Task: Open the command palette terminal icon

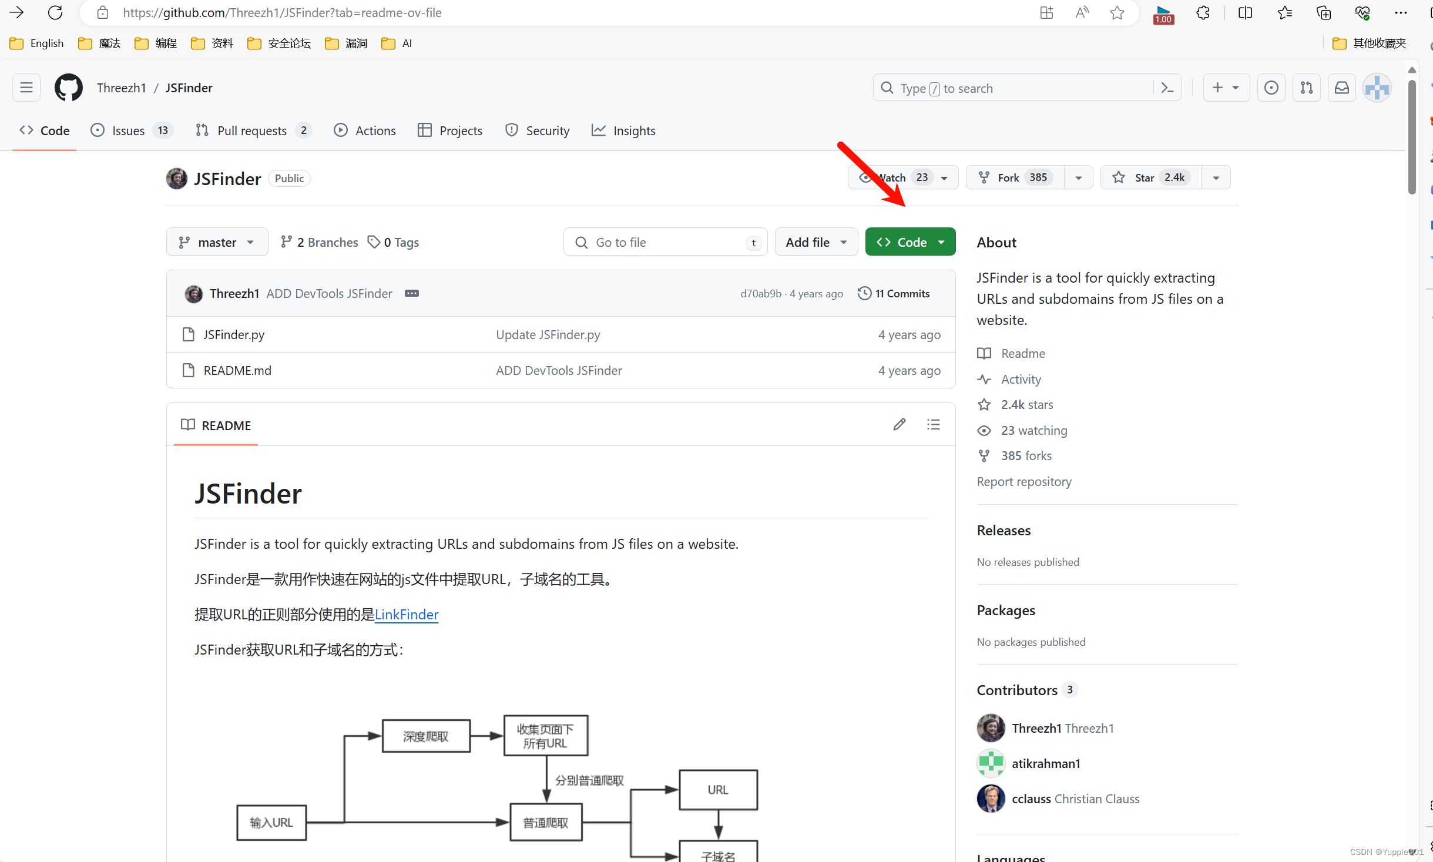Action: pyautogui.click(x=1167, y=88)
